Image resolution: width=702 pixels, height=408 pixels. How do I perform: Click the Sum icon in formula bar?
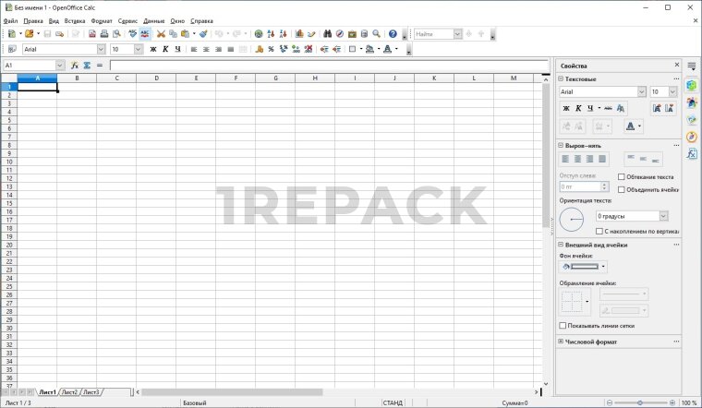coord(87,66)
